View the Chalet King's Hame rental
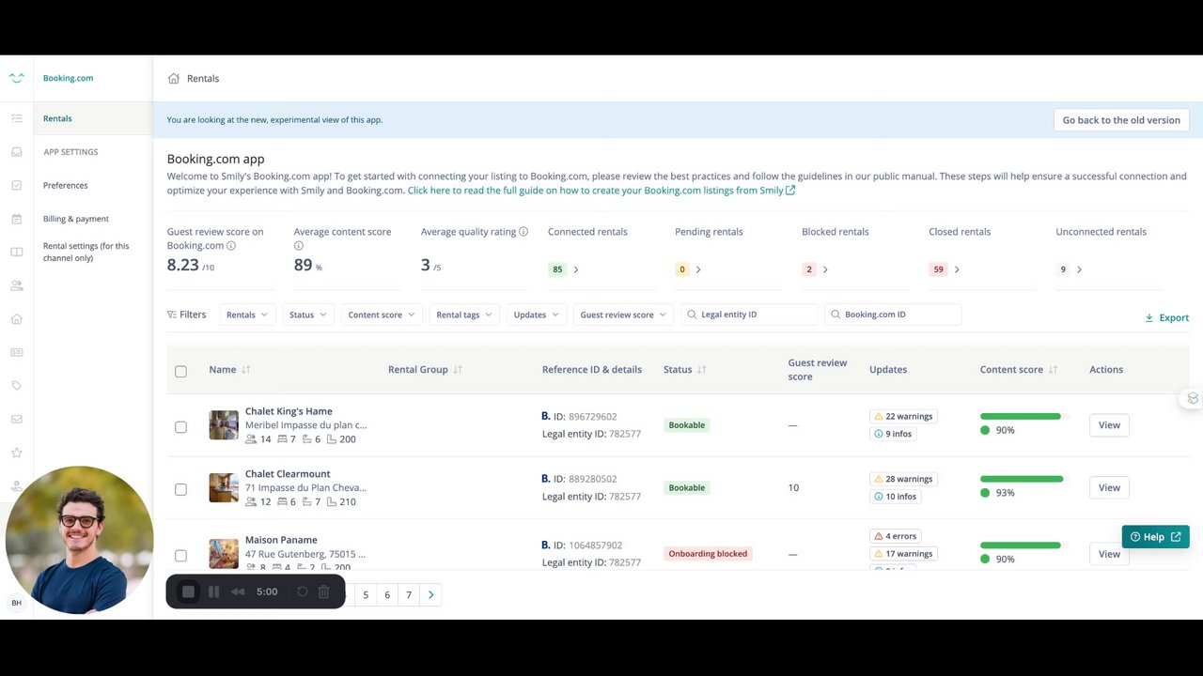The height and width of the screenshot is (676, 1203). [1109, 425]
